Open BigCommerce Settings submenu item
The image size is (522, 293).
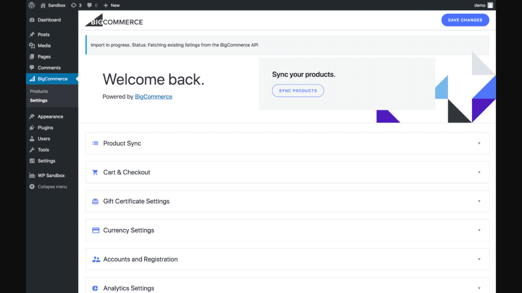(x=39, y=100)
